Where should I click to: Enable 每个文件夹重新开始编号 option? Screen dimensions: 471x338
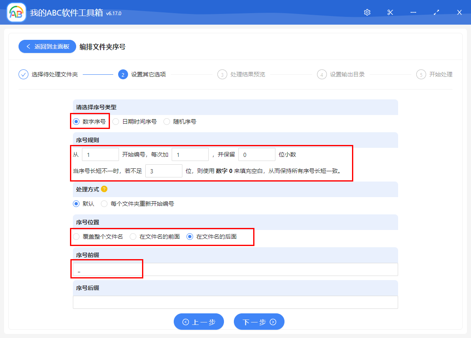(x=104, y=204)
